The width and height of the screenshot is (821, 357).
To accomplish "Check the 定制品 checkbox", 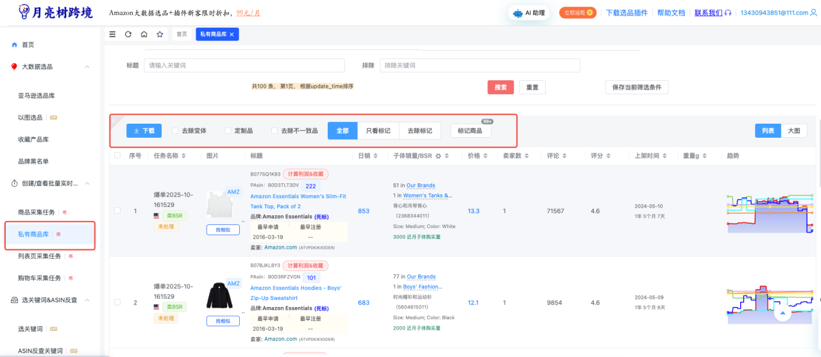I will [x=228, y=131].
